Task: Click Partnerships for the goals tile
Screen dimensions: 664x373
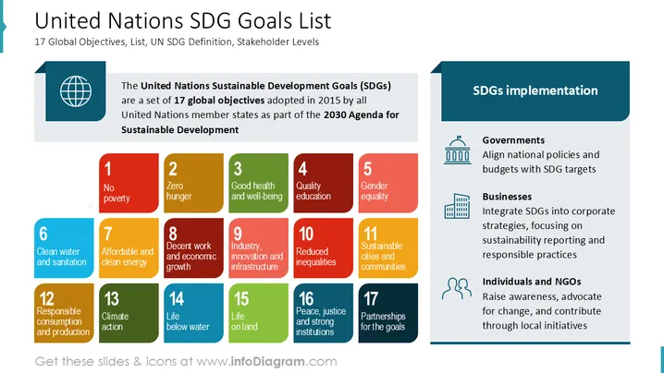Action: point(387,313)
